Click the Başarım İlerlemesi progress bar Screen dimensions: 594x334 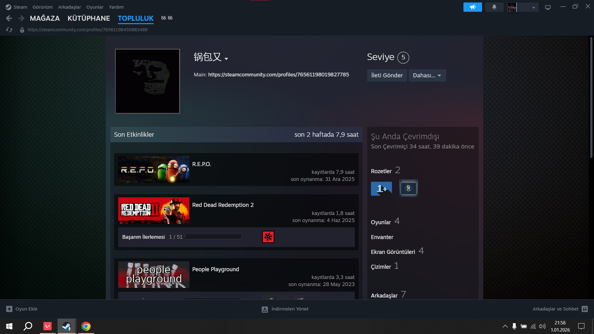[213, 237]
